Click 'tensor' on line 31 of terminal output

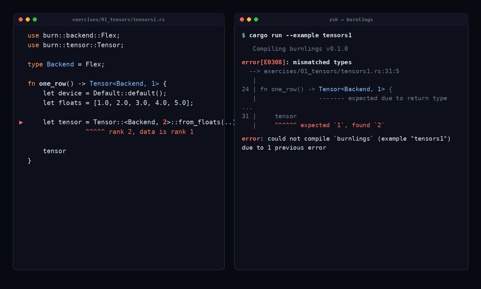point(286,116)
